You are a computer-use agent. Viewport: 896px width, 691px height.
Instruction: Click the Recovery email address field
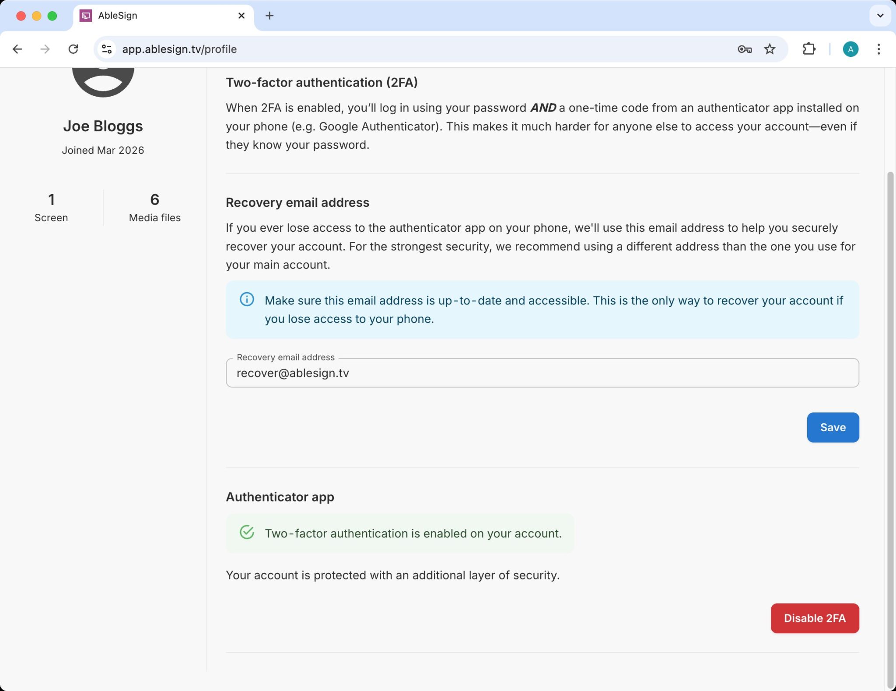tap(542, 373)
